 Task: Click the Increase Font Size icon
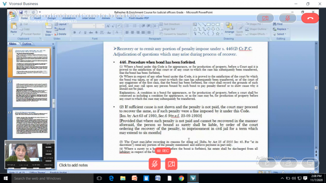click(108, 26)
